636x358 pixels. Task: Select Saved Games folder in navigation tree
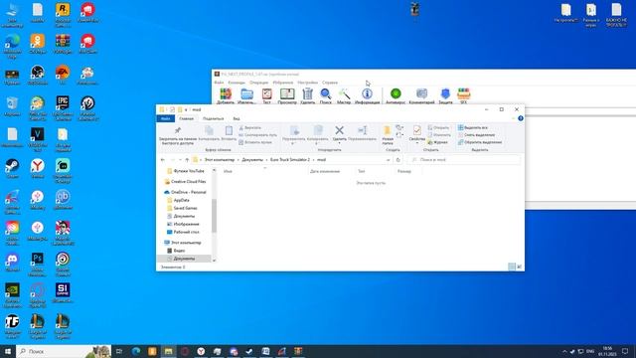(x=182, y=208)
